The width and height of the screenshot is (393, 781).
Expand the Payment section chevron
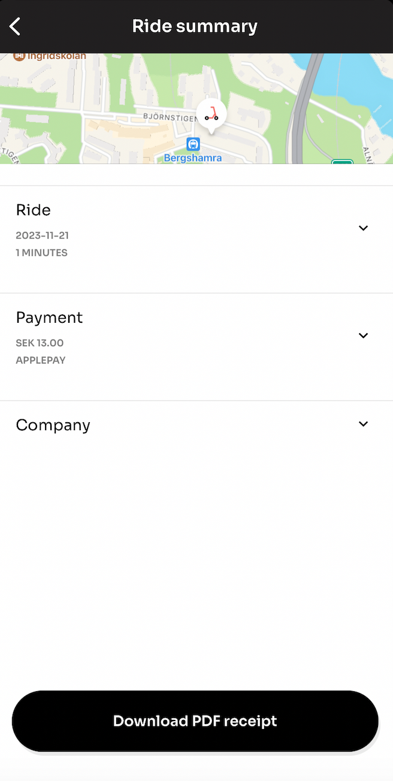[363, 335]
